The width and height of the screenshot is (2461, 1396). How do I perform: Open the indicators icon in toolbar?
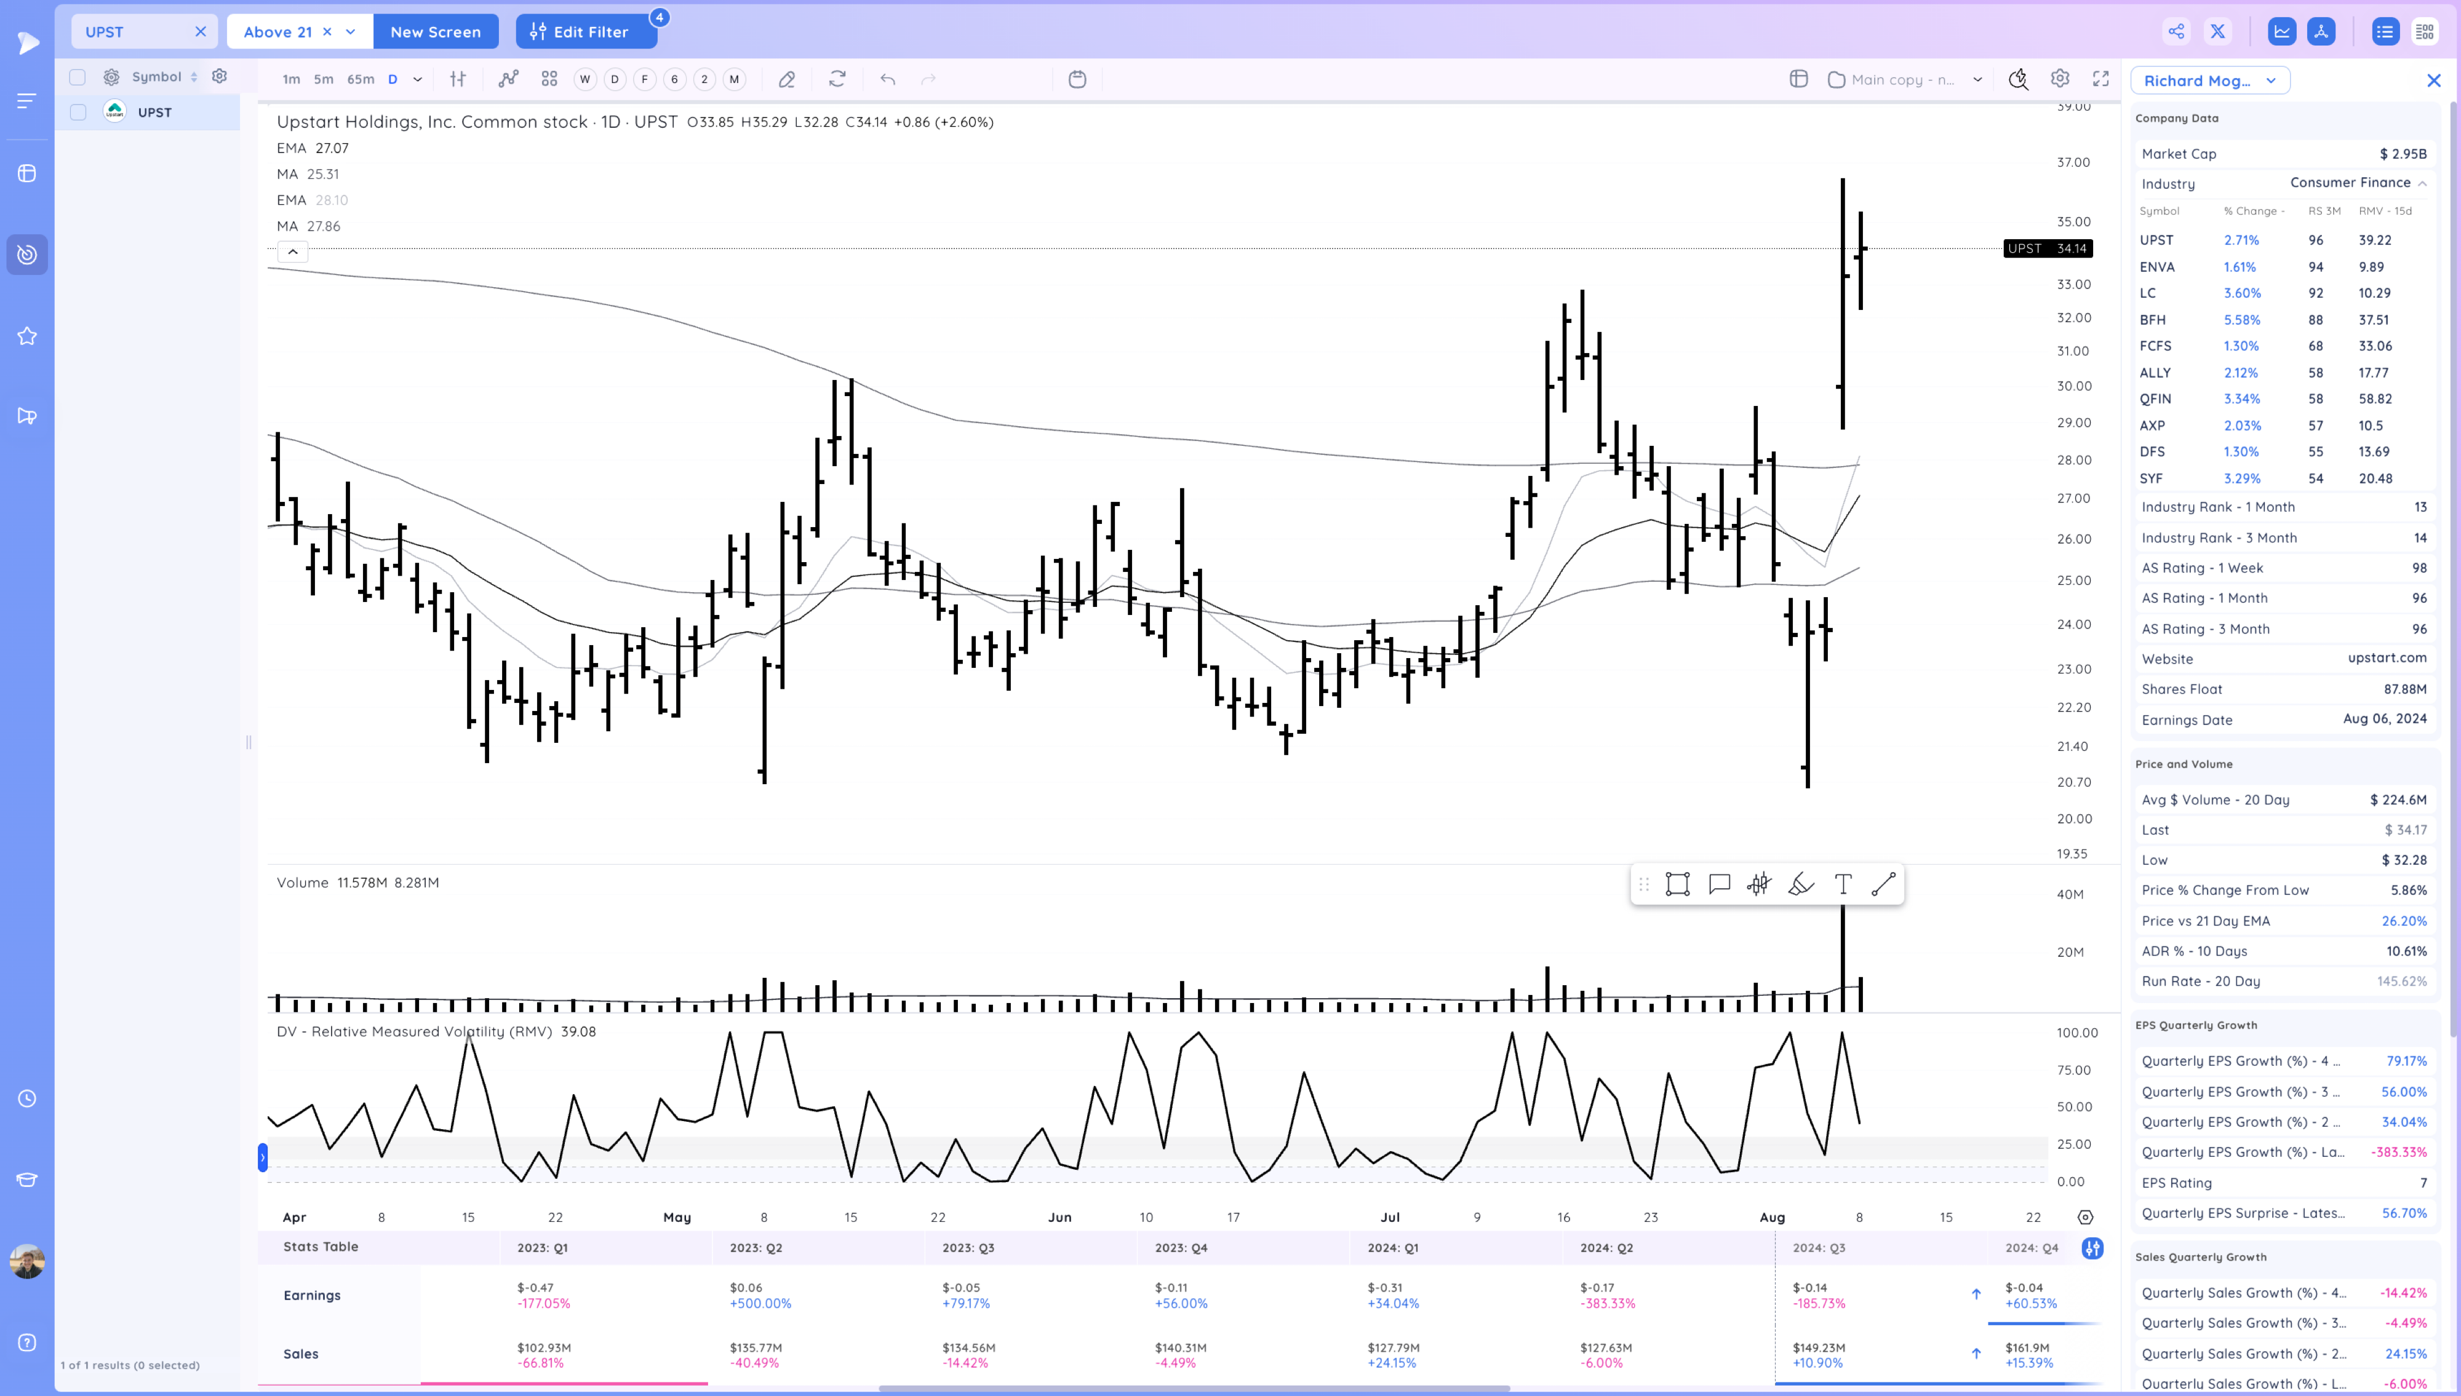(x=508, y=79)
